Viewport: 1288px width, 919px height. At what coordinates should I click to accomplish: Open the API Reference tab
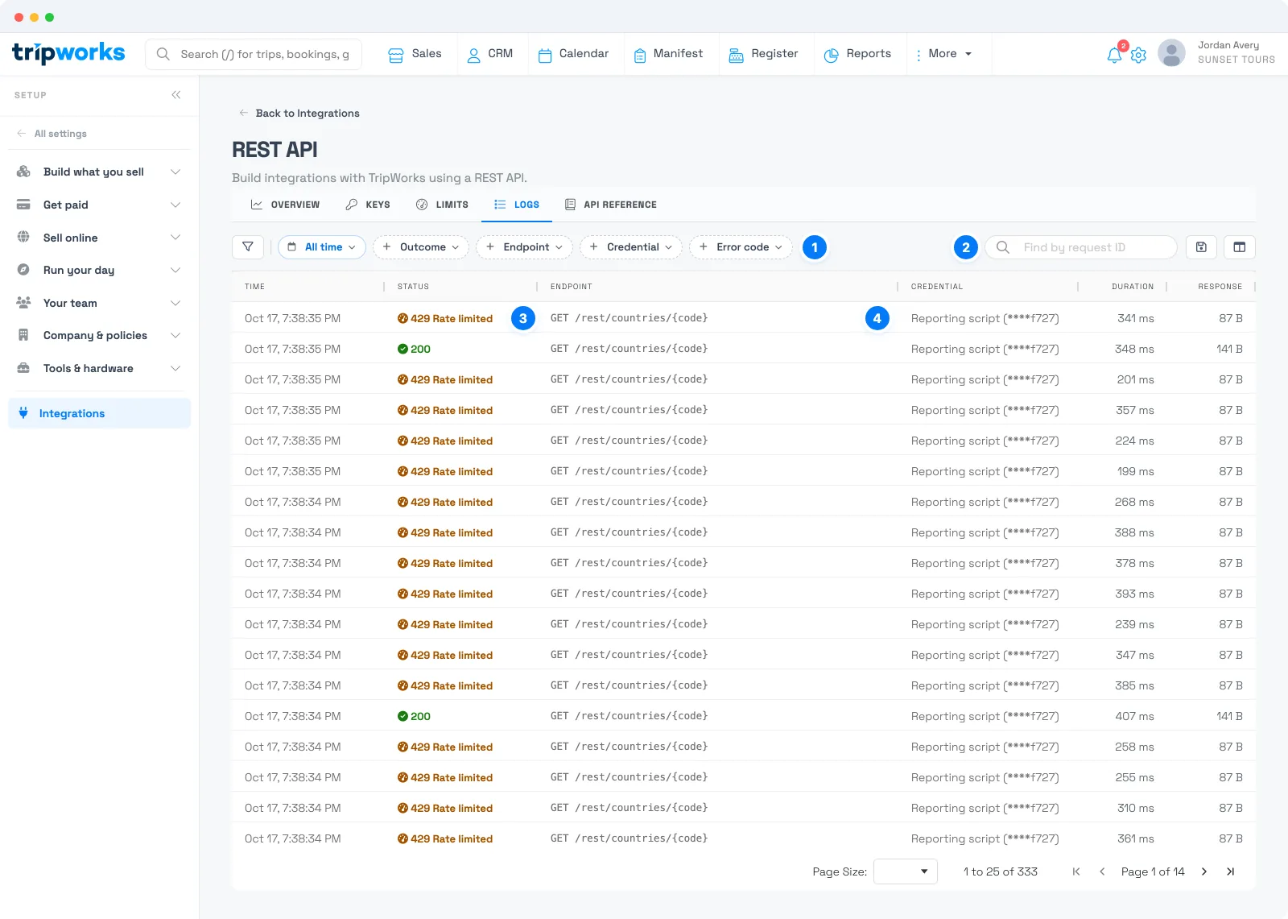(x=611, y=205)
